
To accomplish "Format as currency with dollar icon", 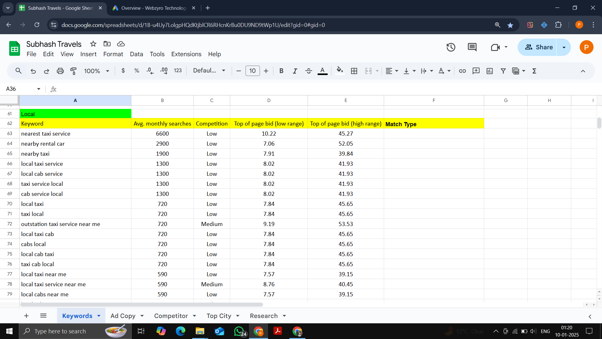I will tap(123, 71).
